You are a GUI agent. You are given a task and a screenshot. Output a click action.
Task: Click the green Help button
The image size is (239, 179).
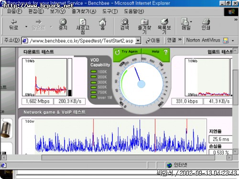(156, 52)
